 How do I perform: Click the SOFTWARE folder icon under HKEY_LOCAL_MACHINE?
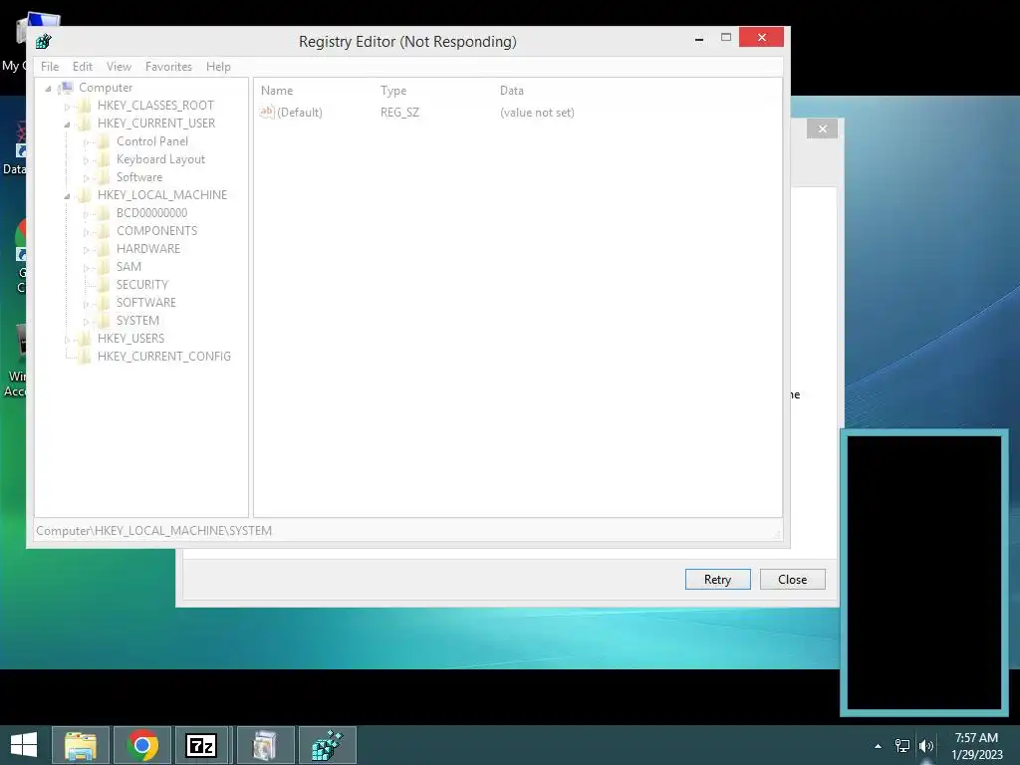tap(103, 303)
